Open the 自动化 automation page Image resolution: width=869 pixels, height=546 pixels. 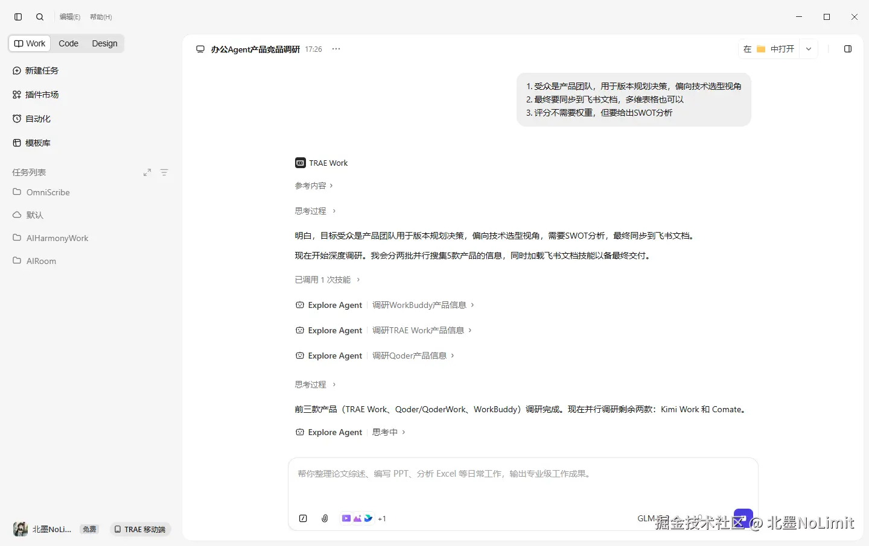click(31, 119)
